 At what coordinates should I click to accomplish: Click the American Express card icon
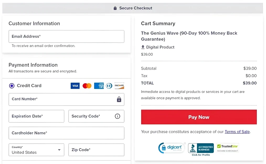99,86
